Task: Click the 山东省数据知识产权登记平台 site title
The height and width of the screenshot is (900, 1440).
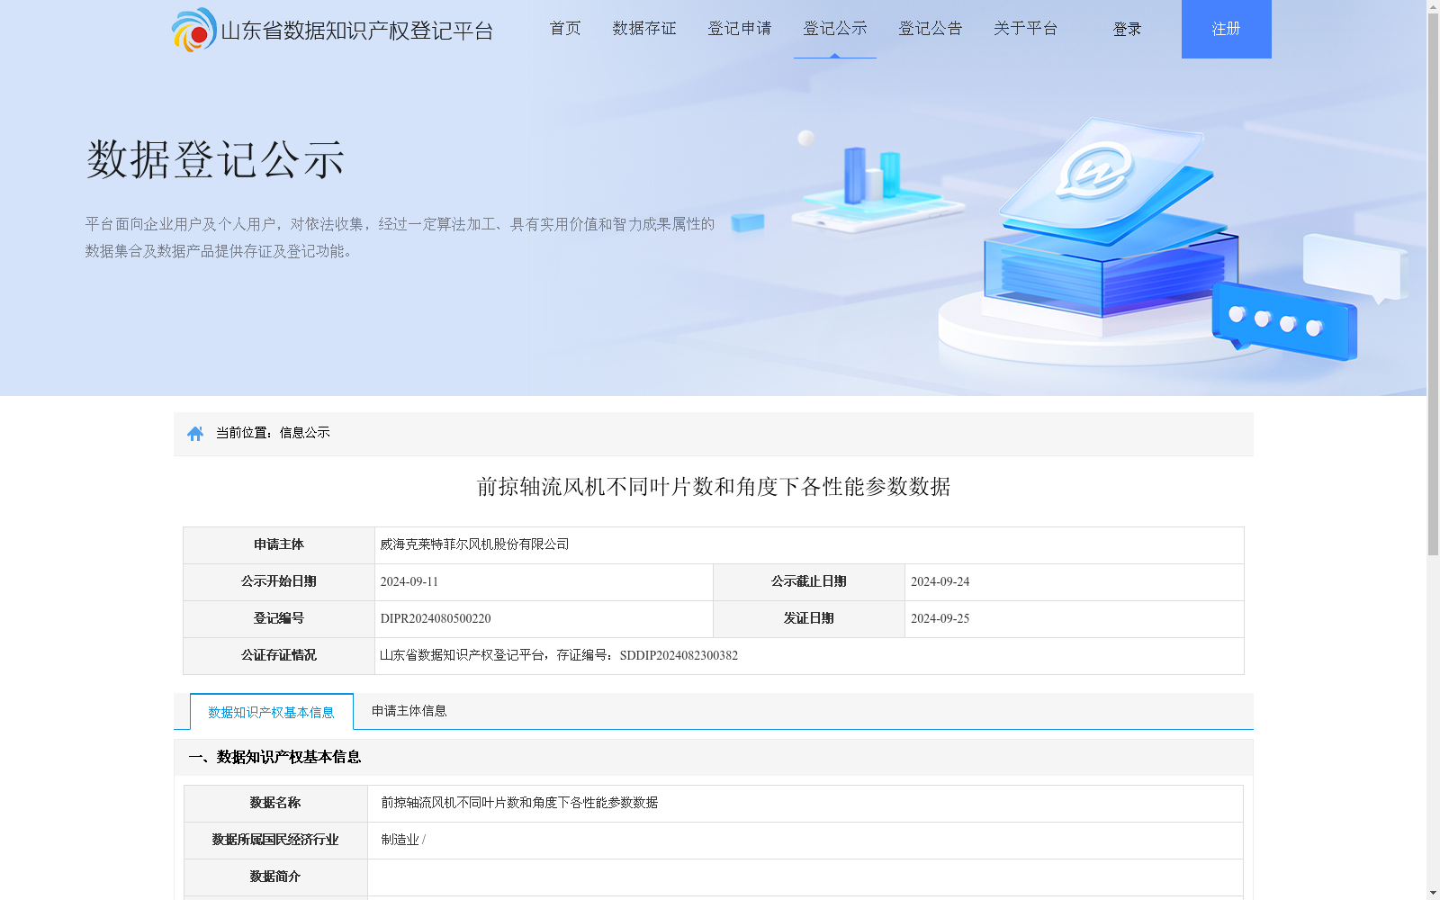Action: [357, 31]
